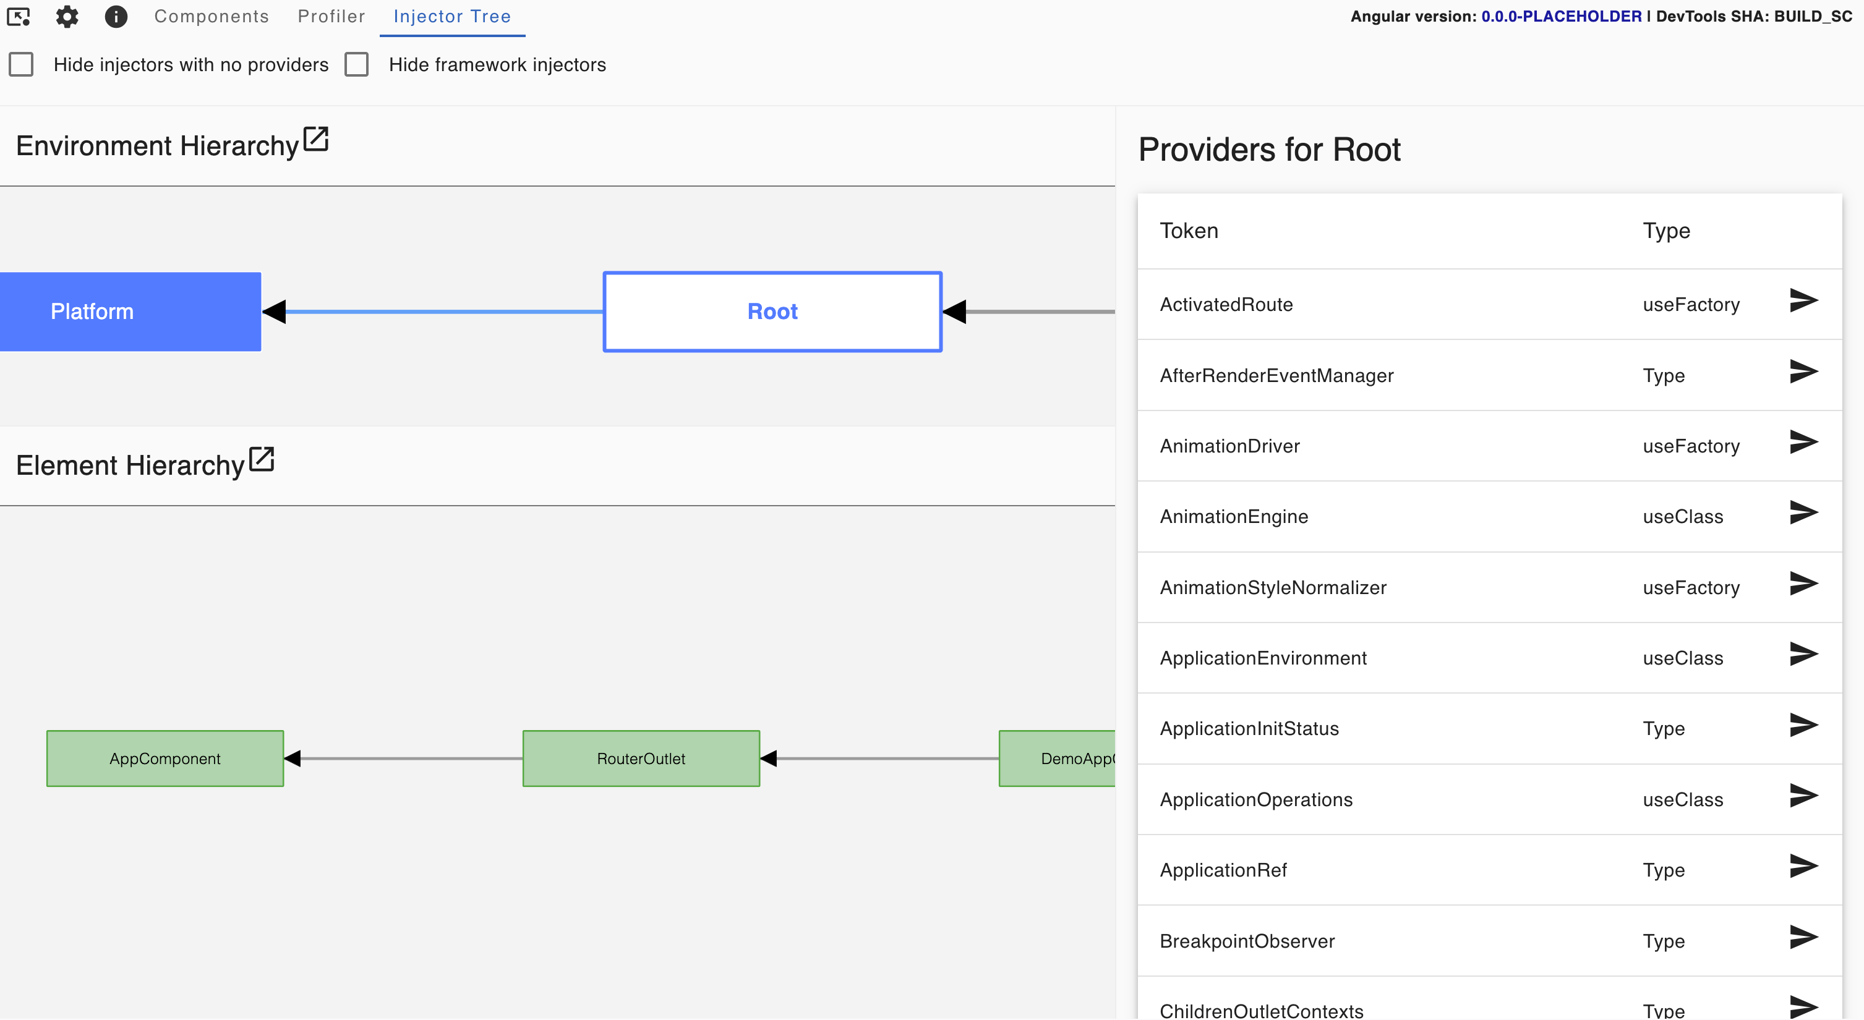Switch to the Injector Tree tab

(455, 16)
